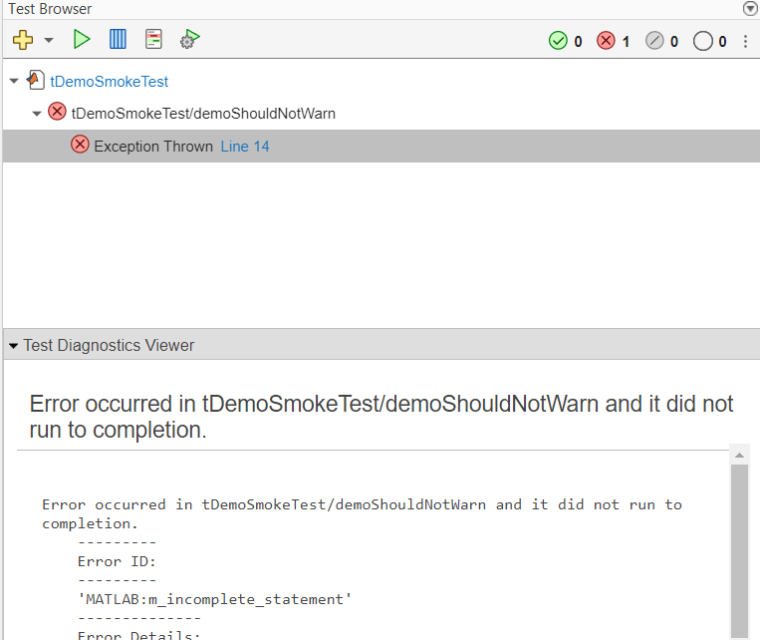760x640 pixels.
Task: Open the tDemoSmokeTest file link
Action: tap(109, 81)
